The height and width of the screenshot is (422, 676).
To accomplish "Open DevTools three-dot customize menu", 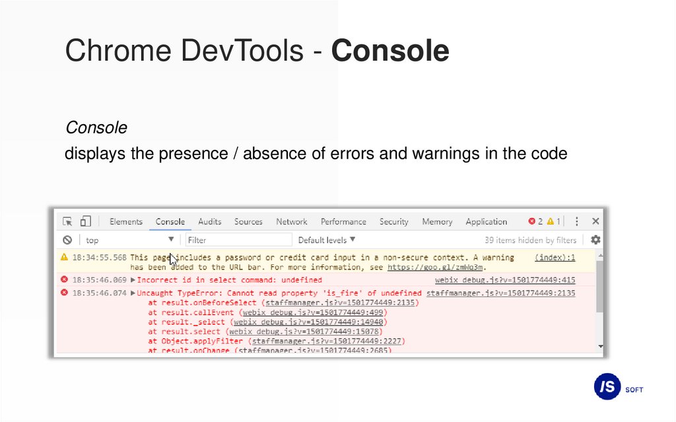I will coord(576,222).
